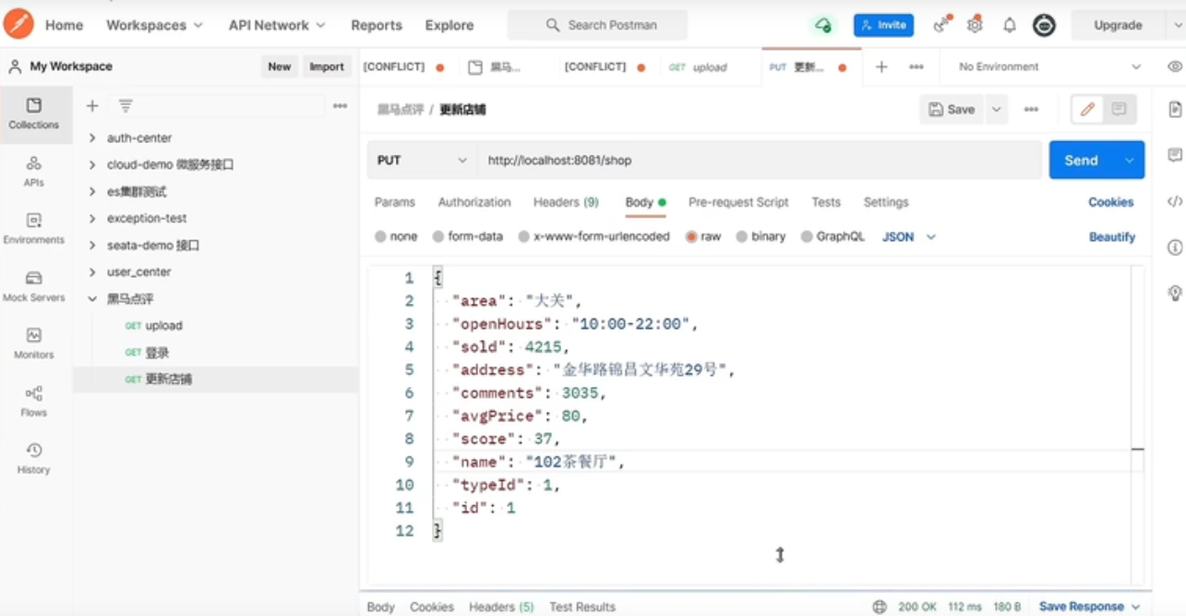Open the No Environment selector
Viewport: 1186px width, 616px height.
pos(1049,66)
